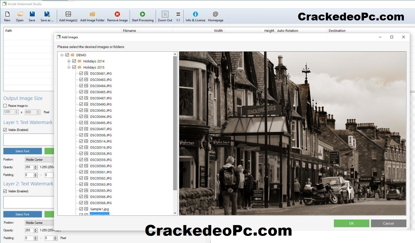Collapse the Holidays 2015 tree node
This screenshot has width=415, height=243.
tap(69, 67)
